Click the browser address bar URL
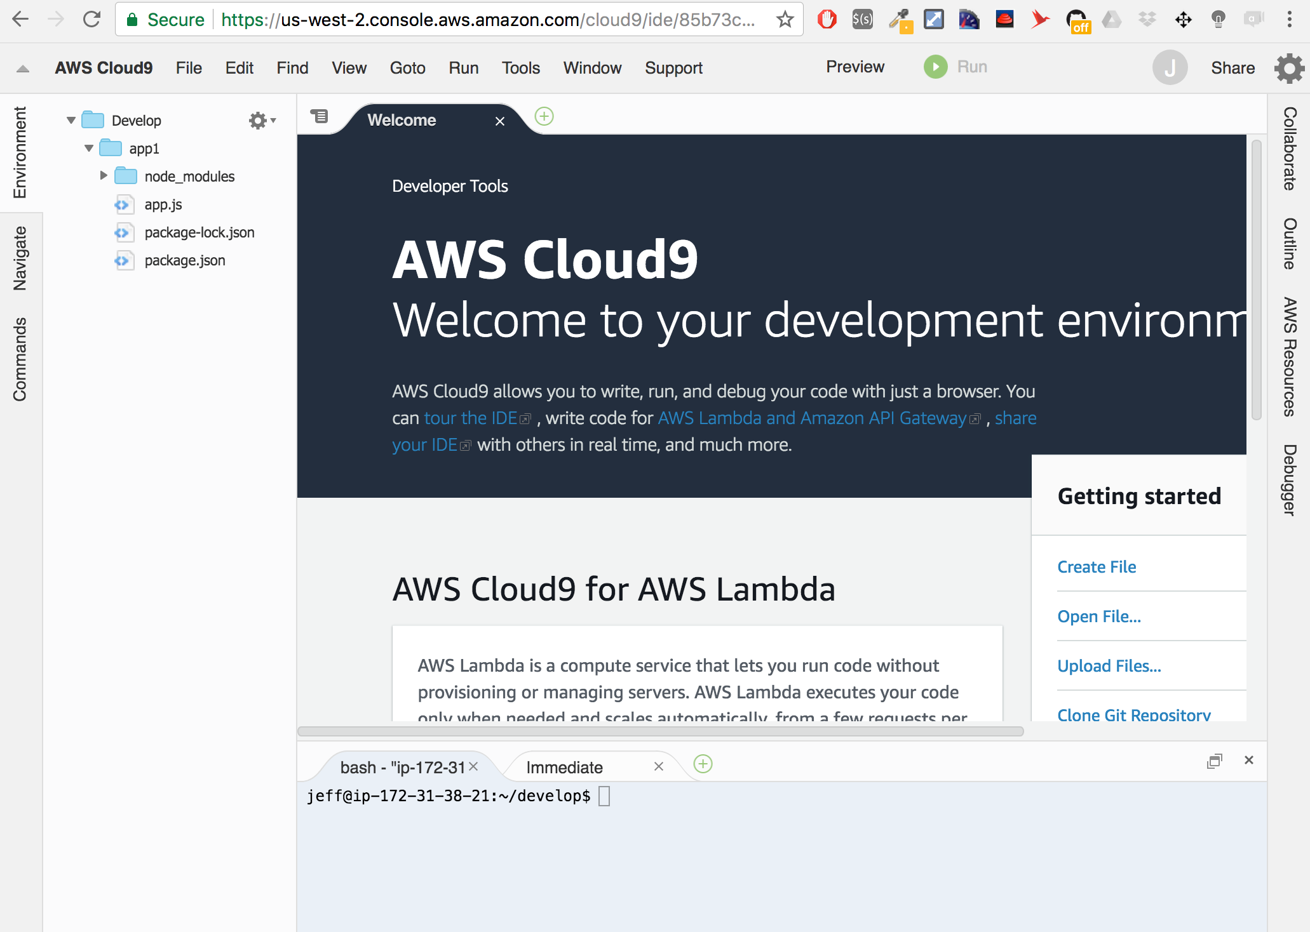This screenshot has height=932, width=1310. [488, 20]
